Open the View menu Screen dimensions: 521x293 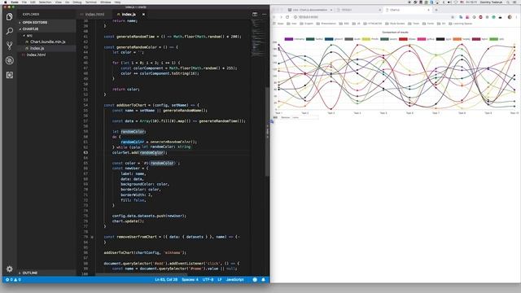pyautogui.click(x=58, y=2)
